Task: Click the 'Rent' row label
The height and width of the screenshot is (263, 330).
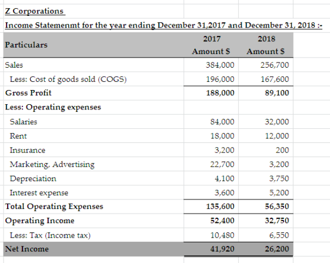Action: tap(18, 136)
